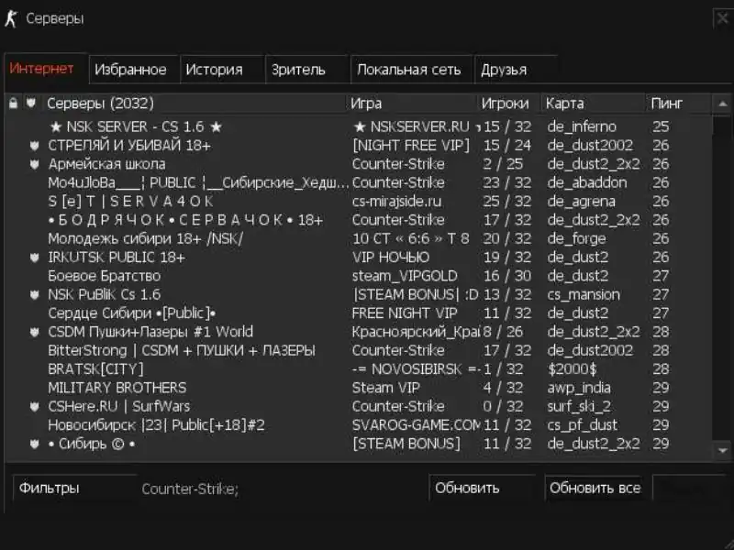Select server IRKUTSK PUBLIC 18+
The image size is (734, 550).
pos(358,258)
